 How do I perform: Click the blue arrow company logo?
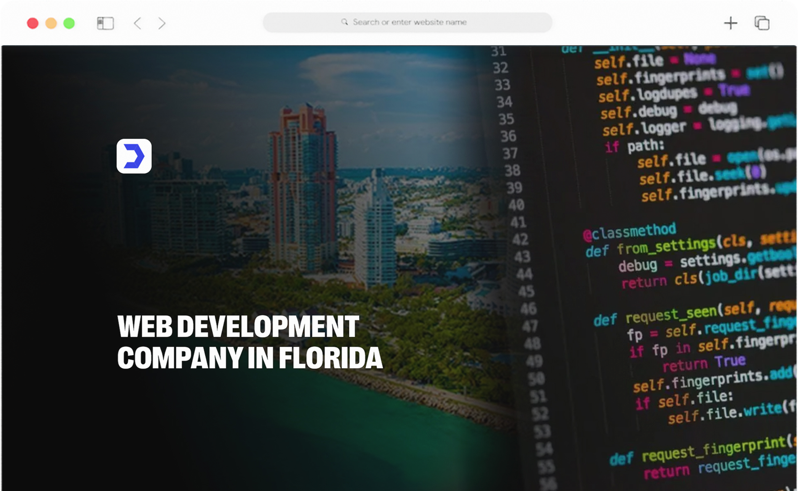(134, 156)
